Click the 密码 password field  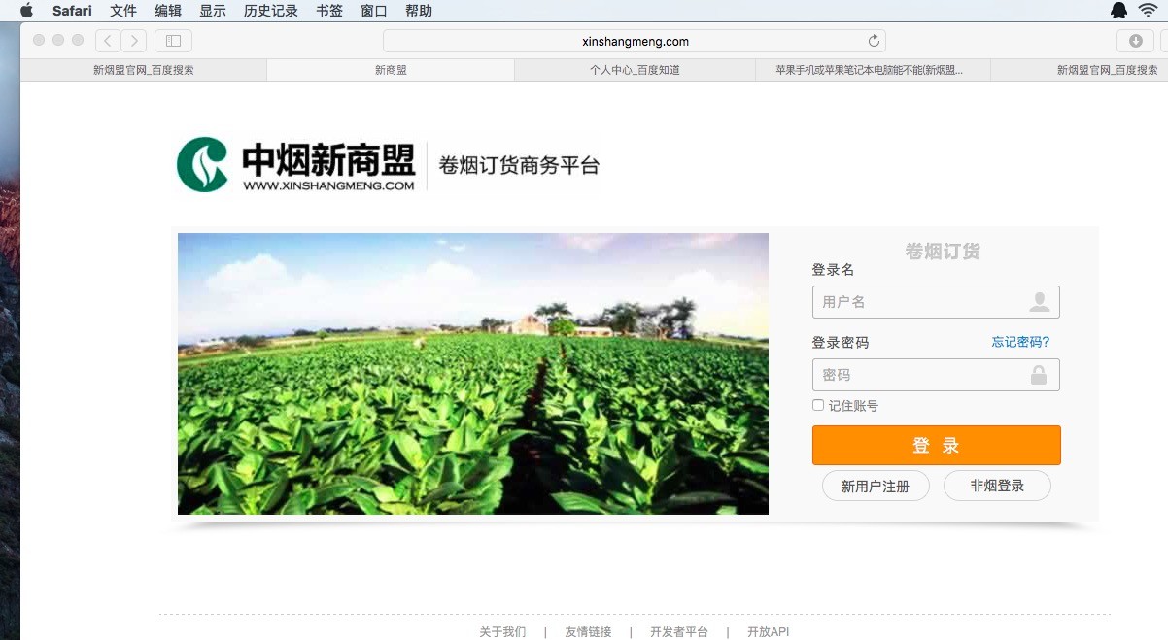click(x=936, y=375)
